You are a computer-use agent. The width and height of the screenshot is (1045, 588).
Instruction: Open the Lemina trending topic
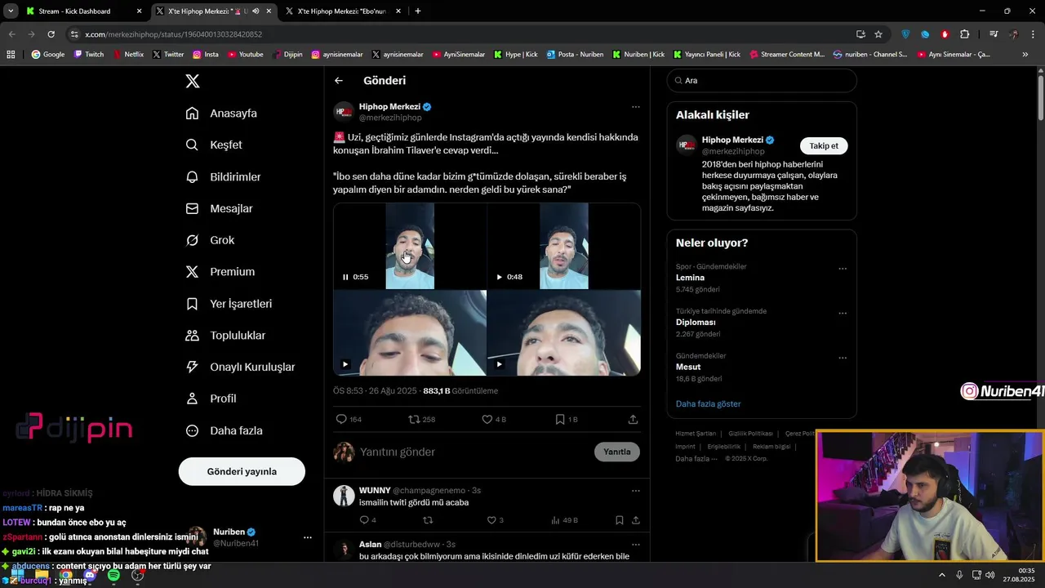point(690,278)
